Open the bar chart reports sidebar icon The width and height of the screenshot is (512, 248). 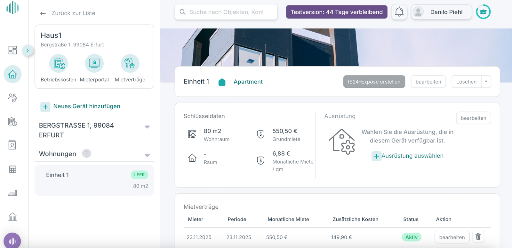tap(12, 193)
